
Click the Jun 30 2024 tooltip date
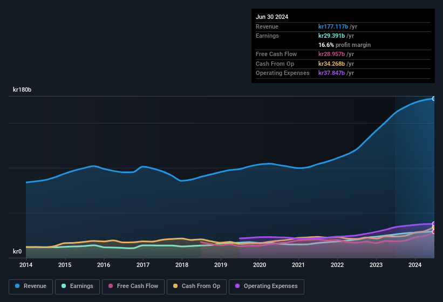(x=272, y=17)
